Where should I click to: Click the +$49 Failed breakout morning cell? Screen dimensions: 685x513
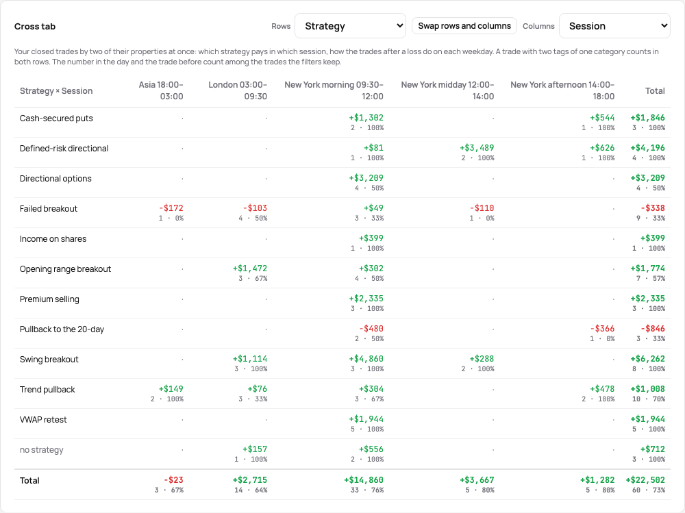pos(369,212)
